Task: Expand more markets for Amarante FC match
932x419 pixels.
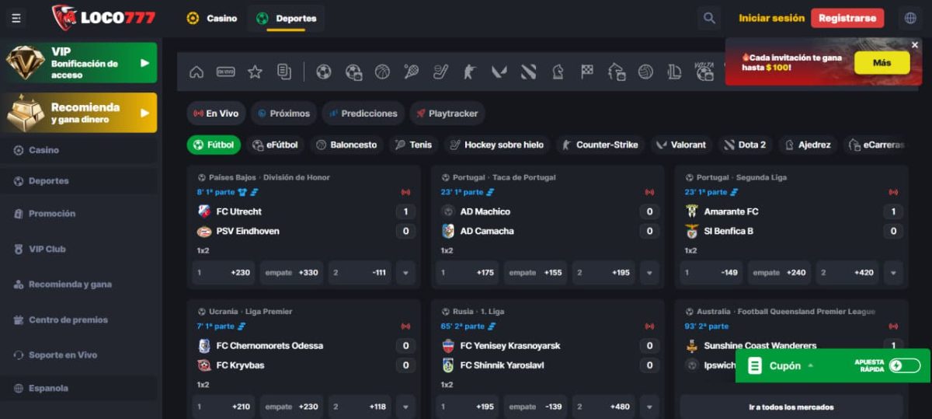Action: click(893, 273)
